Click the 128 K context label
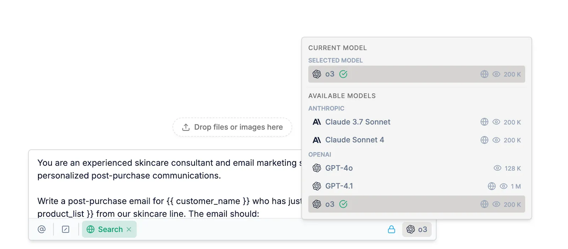 [513, 168]
